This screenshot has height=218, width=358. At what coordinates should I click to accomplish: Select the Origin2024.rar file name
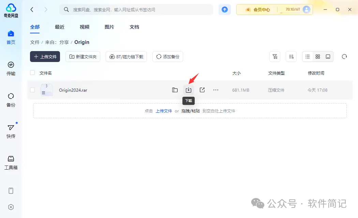click(x=73, y=90)
